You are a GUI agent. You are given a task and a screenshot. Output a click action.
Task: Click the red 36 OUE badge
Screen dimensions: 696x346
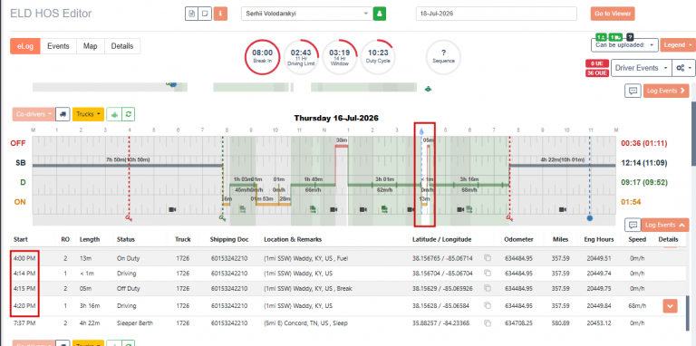click(x=596, y=73)
